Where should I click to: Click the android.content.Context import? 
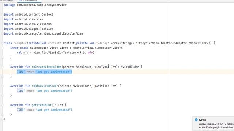coord(34,15)
